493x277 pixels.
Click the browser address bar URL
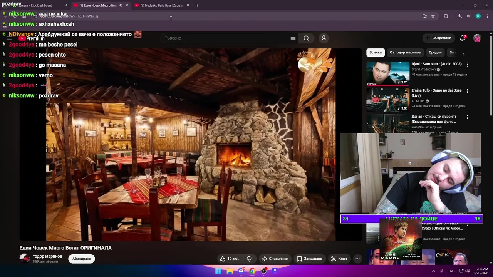click(x=69, y=16)
